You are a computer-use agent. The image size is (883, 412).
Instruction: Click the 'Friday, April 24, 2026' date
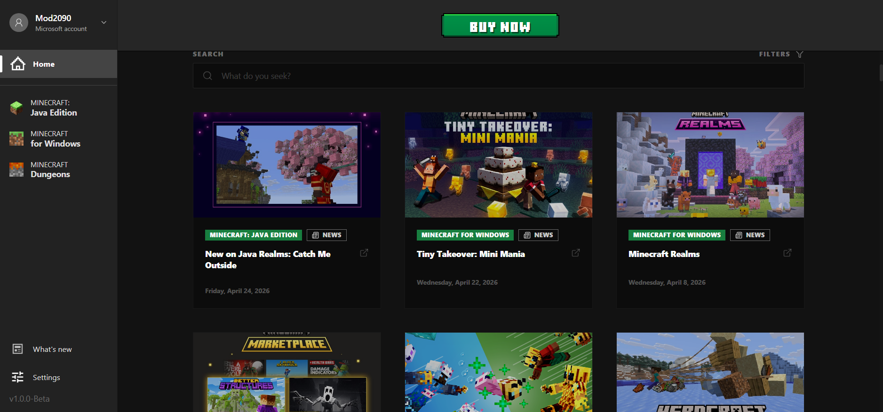pos(237,291)
